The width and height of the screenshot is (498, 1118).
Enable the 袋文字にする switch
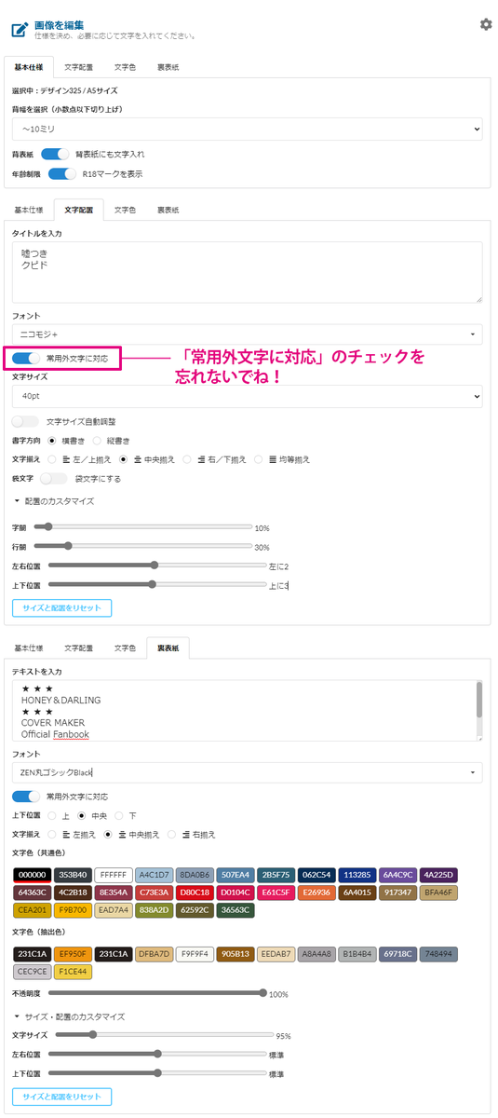(54, 479)
